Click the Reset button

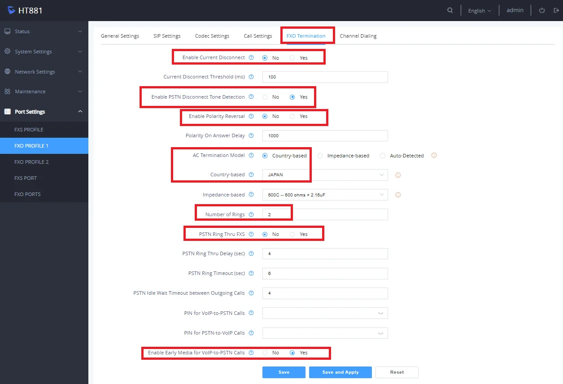click(x=397, y=372)
